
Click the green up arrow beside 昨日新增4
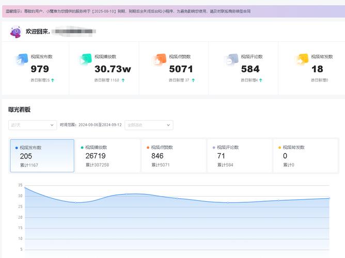coord(261,80)
